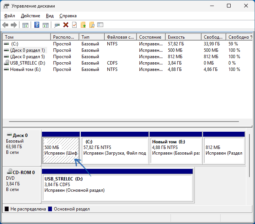Click the Диск 0 disk label panel
This screenshot has height=224, width=255.
click(x=22, y=148)
